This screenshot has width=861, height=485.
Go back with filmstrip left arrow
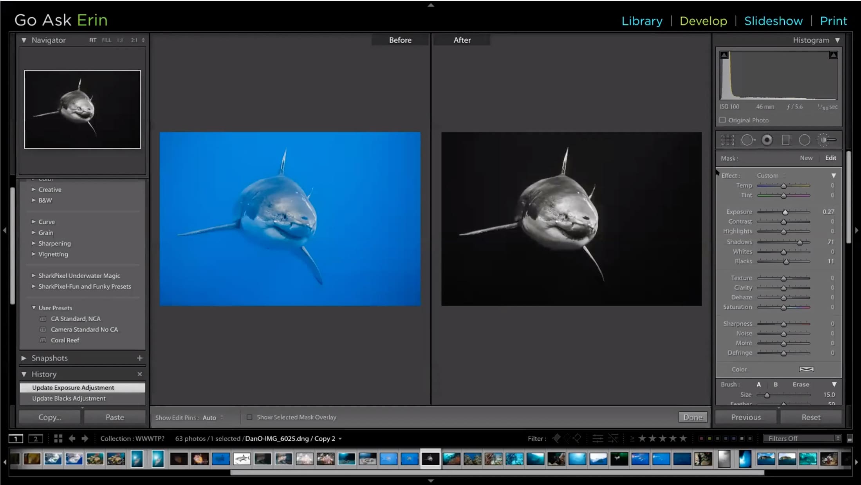point(72,438)
